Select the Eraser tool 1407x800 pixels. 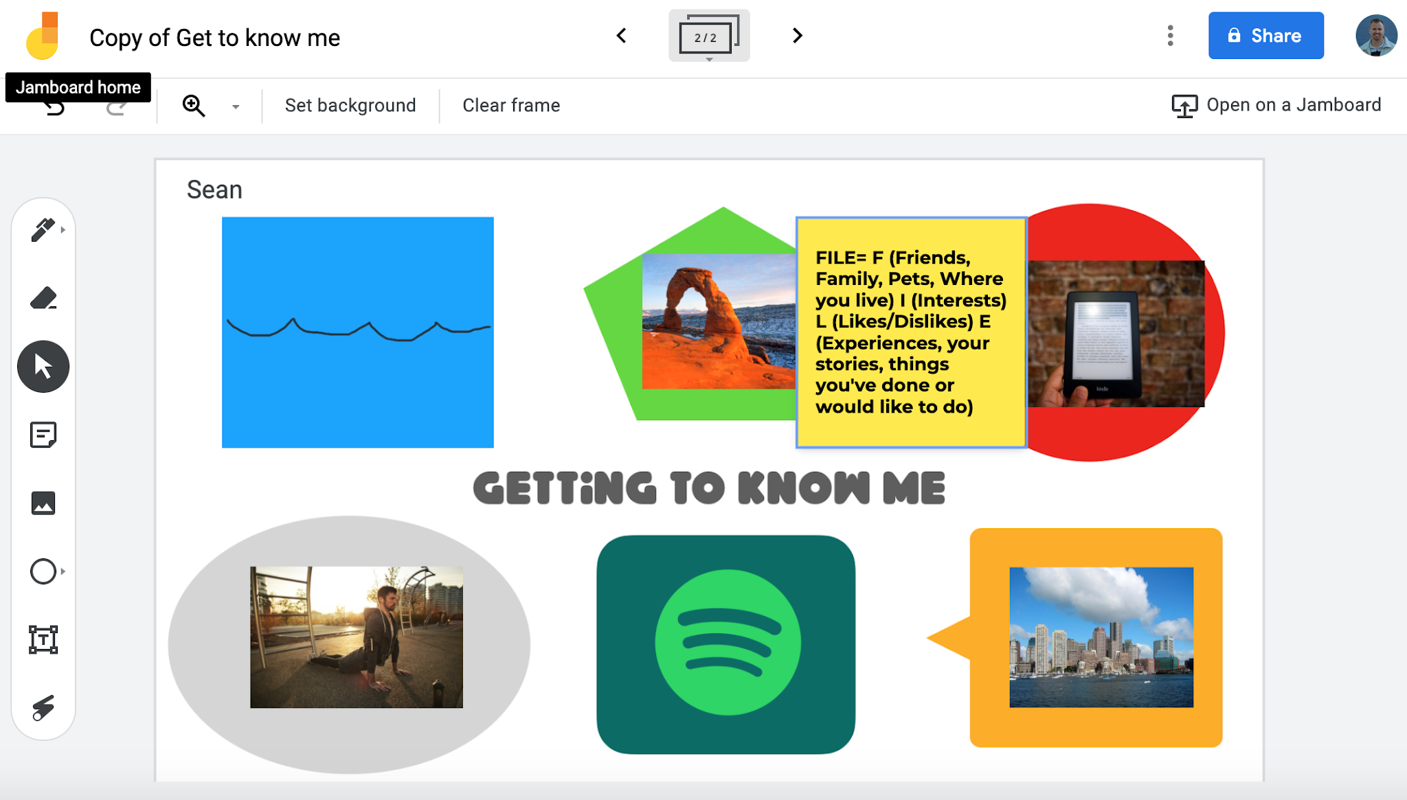(x=43, y=298)
